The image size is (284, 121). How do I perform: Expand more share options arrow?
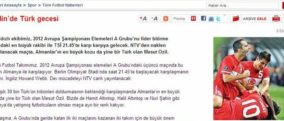225,16
